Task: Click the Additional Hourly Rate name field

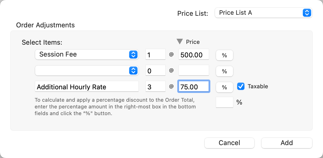Action: tap(87, 87)
